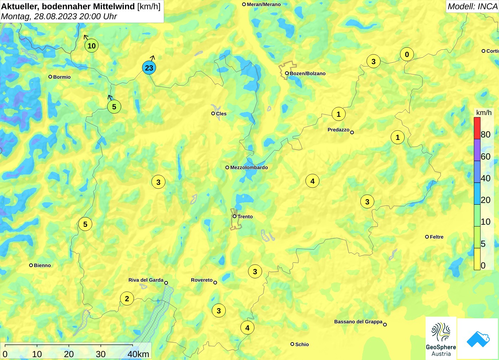This screenshot has height=360, width=499.
Task: Select the 1 marker northwest of Predazzo
Action: click(339, 114)
